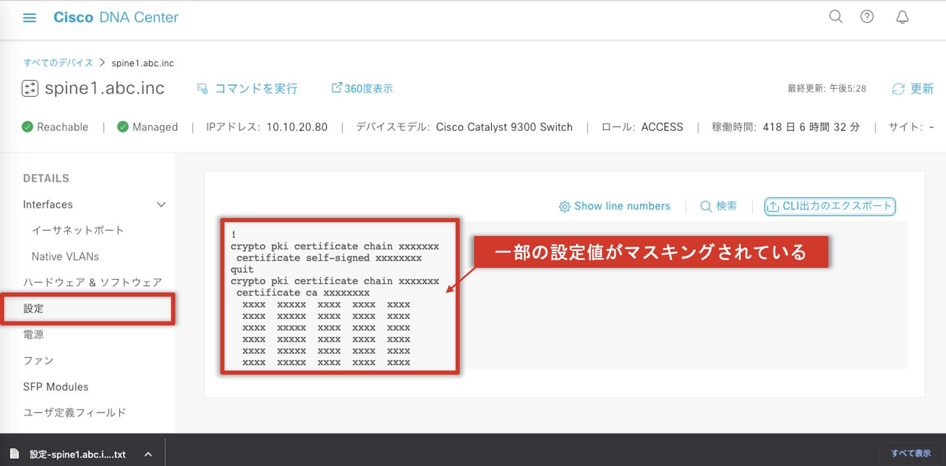Select イーサネットポート in sidebar

[x=77, y=231]
